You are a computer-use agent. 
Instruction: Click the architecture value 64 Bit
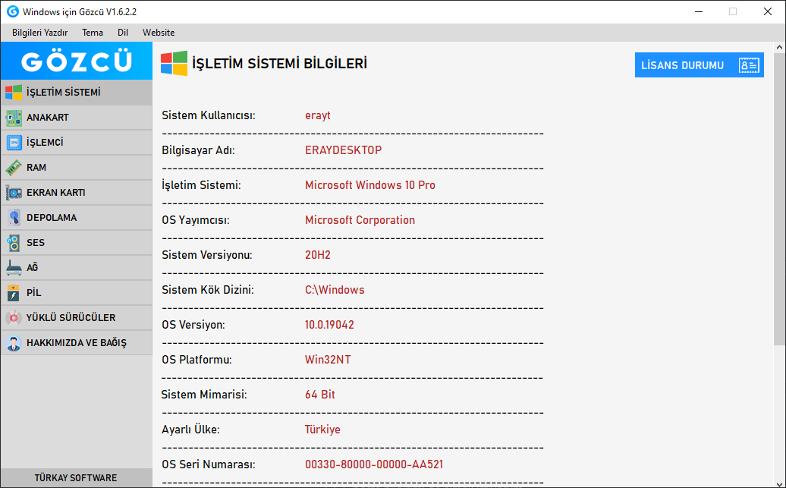click(x=320, y=395)
